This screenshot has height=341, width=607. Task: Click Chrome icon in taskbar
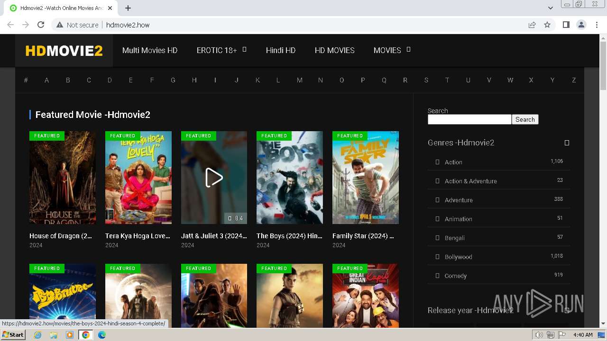86,335
